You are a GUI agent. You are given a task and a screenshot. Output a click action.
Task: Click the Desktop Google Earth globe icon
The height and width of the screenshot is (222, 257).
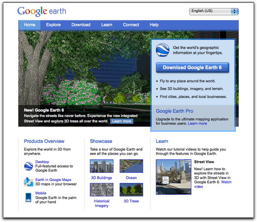click(x=29, y=166)
